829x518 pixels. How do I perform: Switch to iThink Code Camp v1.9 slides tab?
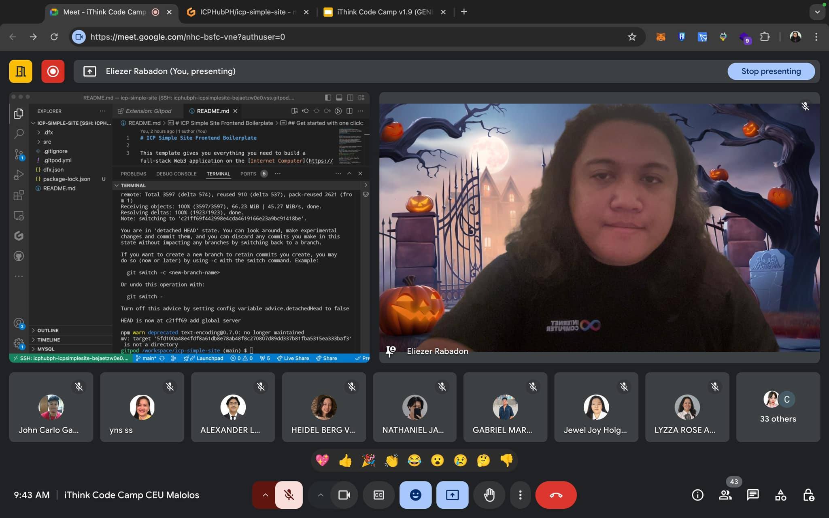385,12
